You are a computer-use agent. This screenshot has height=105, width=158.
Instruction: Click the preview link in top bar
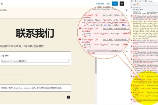click(108, 4)
